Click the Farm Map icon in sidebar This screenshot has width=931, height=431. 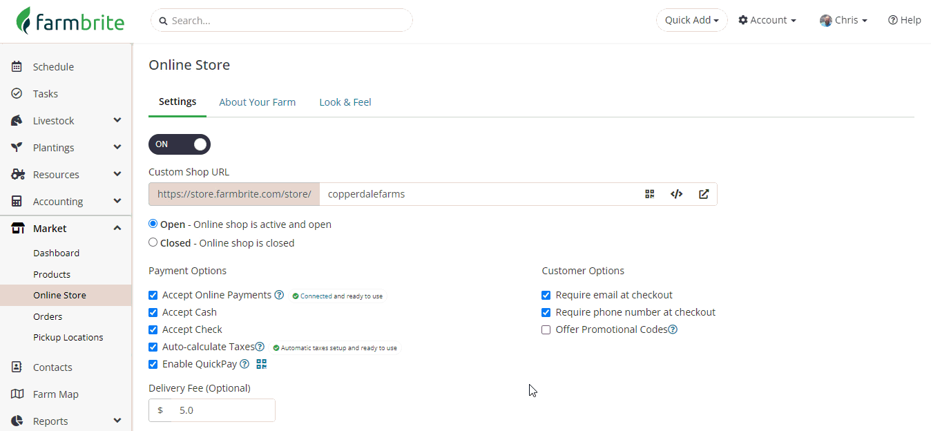click(17, 394)
